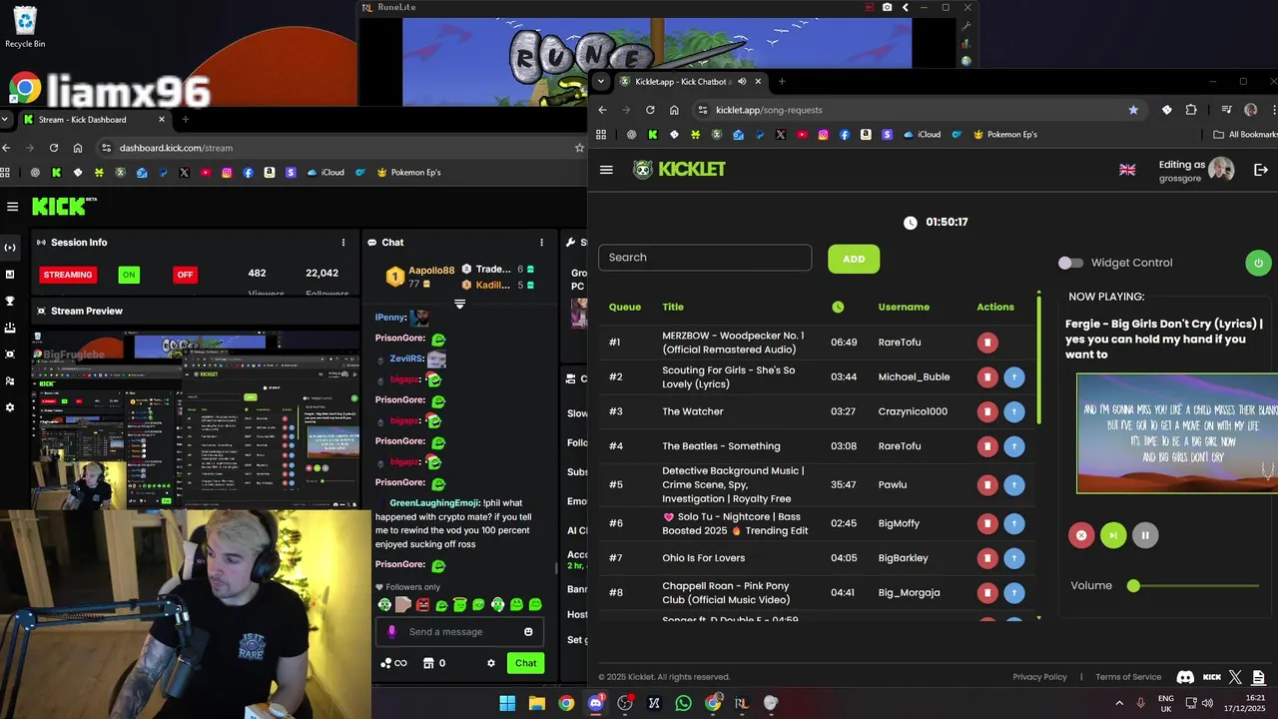1278x719 pixels.
Task: Open the Kicklet hamburger menu
Action: point(606,170)
